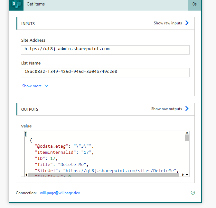Click the chevron beside Show raw outputs
216x208 pixels.
pyautogui.click(x=187, y=109)
